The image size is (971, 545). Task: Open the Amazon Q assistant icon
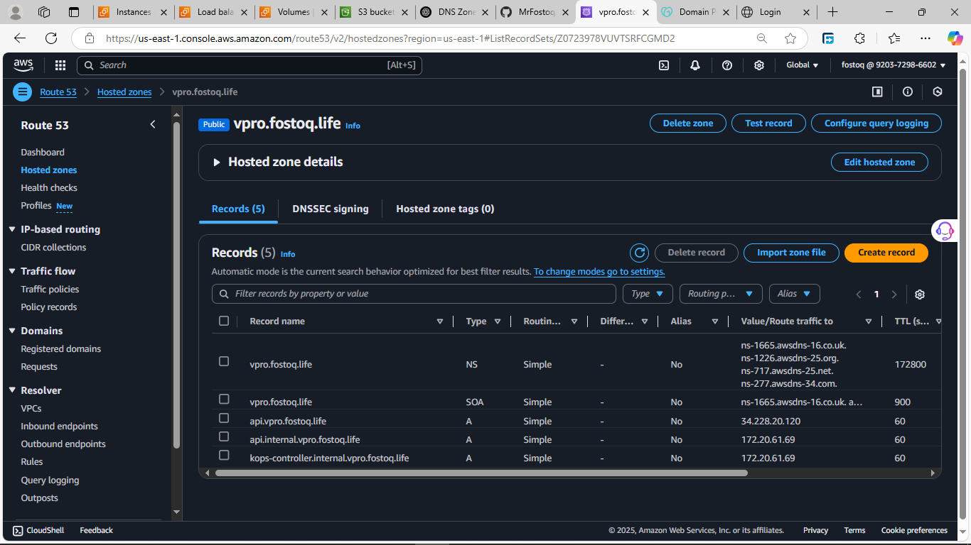(x=938, y=92)
